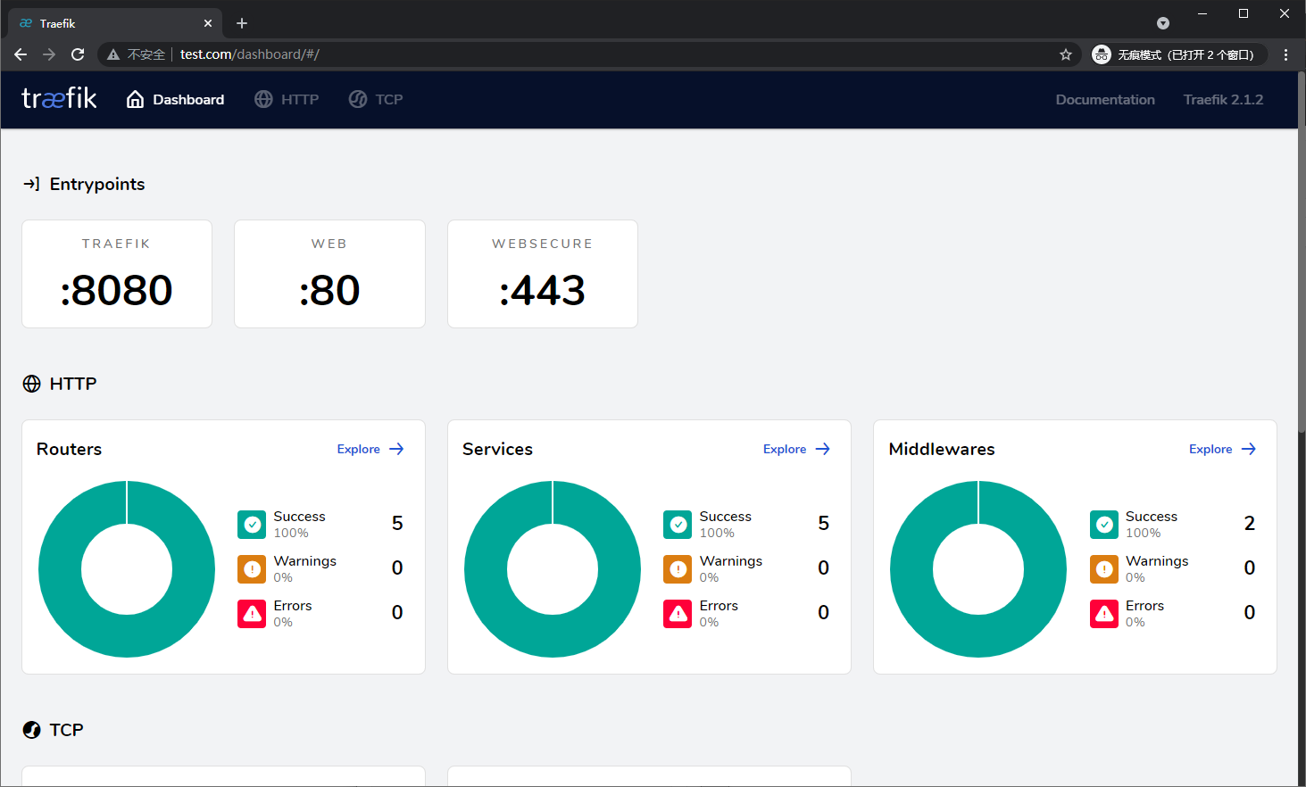The height and width of the screenshot is (787, 1306).
Task: Click the Routers Warnings exclamation icon
Action: click(252, 569)
